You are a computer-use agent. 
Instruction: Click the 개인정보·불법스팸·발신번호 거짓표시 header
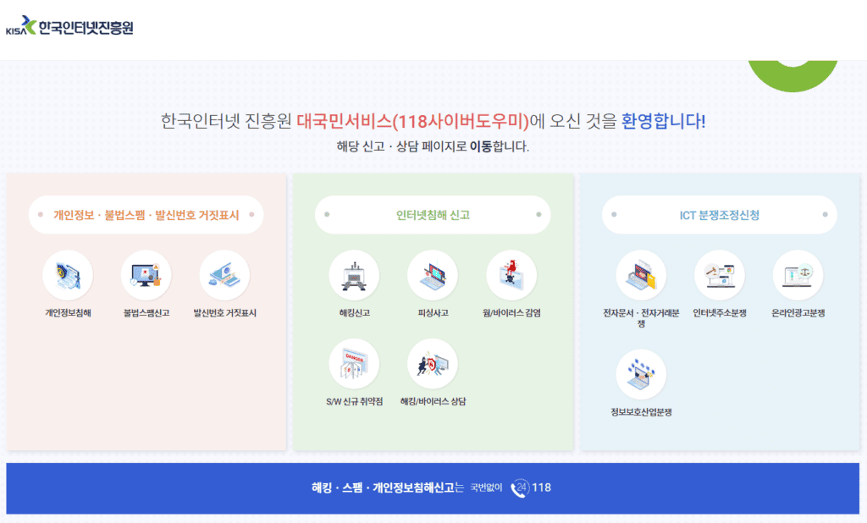pos(146,214)
